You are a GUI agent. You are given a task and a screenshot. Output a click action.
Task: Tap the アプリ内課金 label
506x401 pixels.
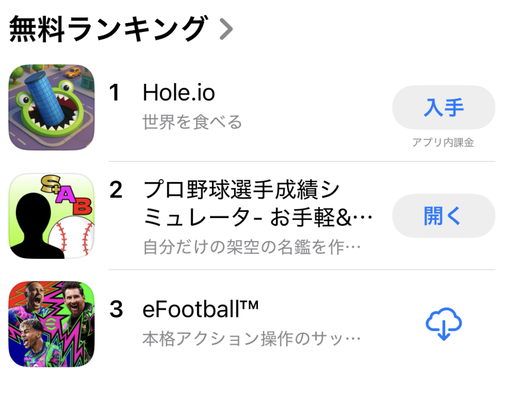[x=443, y=143]
